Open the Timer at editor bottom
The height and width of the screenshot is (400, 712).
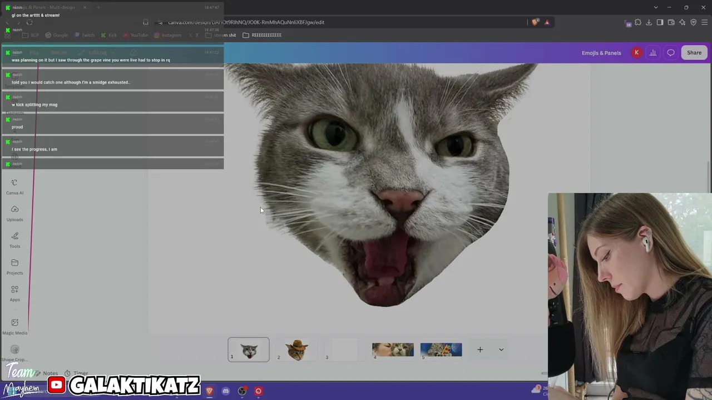click(76, 373)
